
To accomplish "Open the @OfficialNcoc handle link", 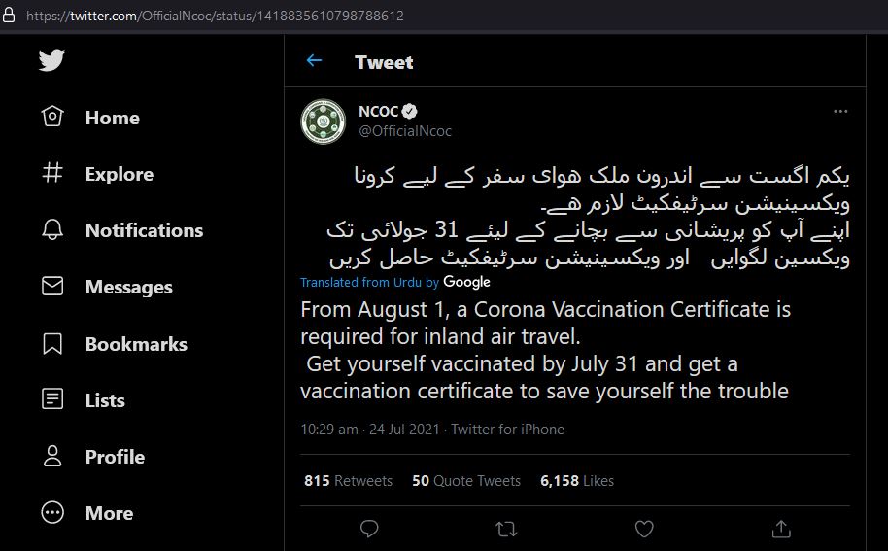I will pyautogui.click(x=405, y=131).
